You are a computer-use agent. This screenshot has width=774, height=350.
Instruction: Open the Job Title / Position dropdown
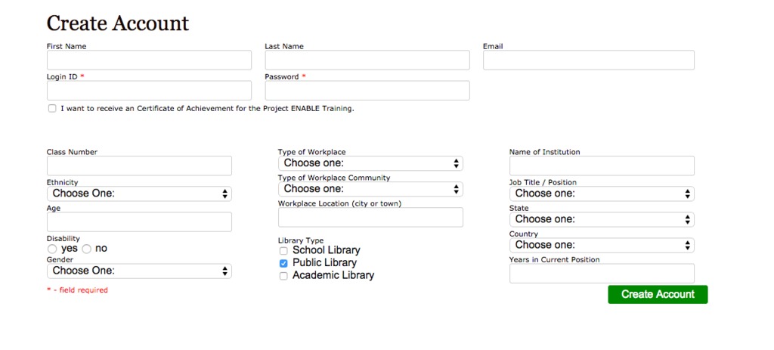(602, 194)
